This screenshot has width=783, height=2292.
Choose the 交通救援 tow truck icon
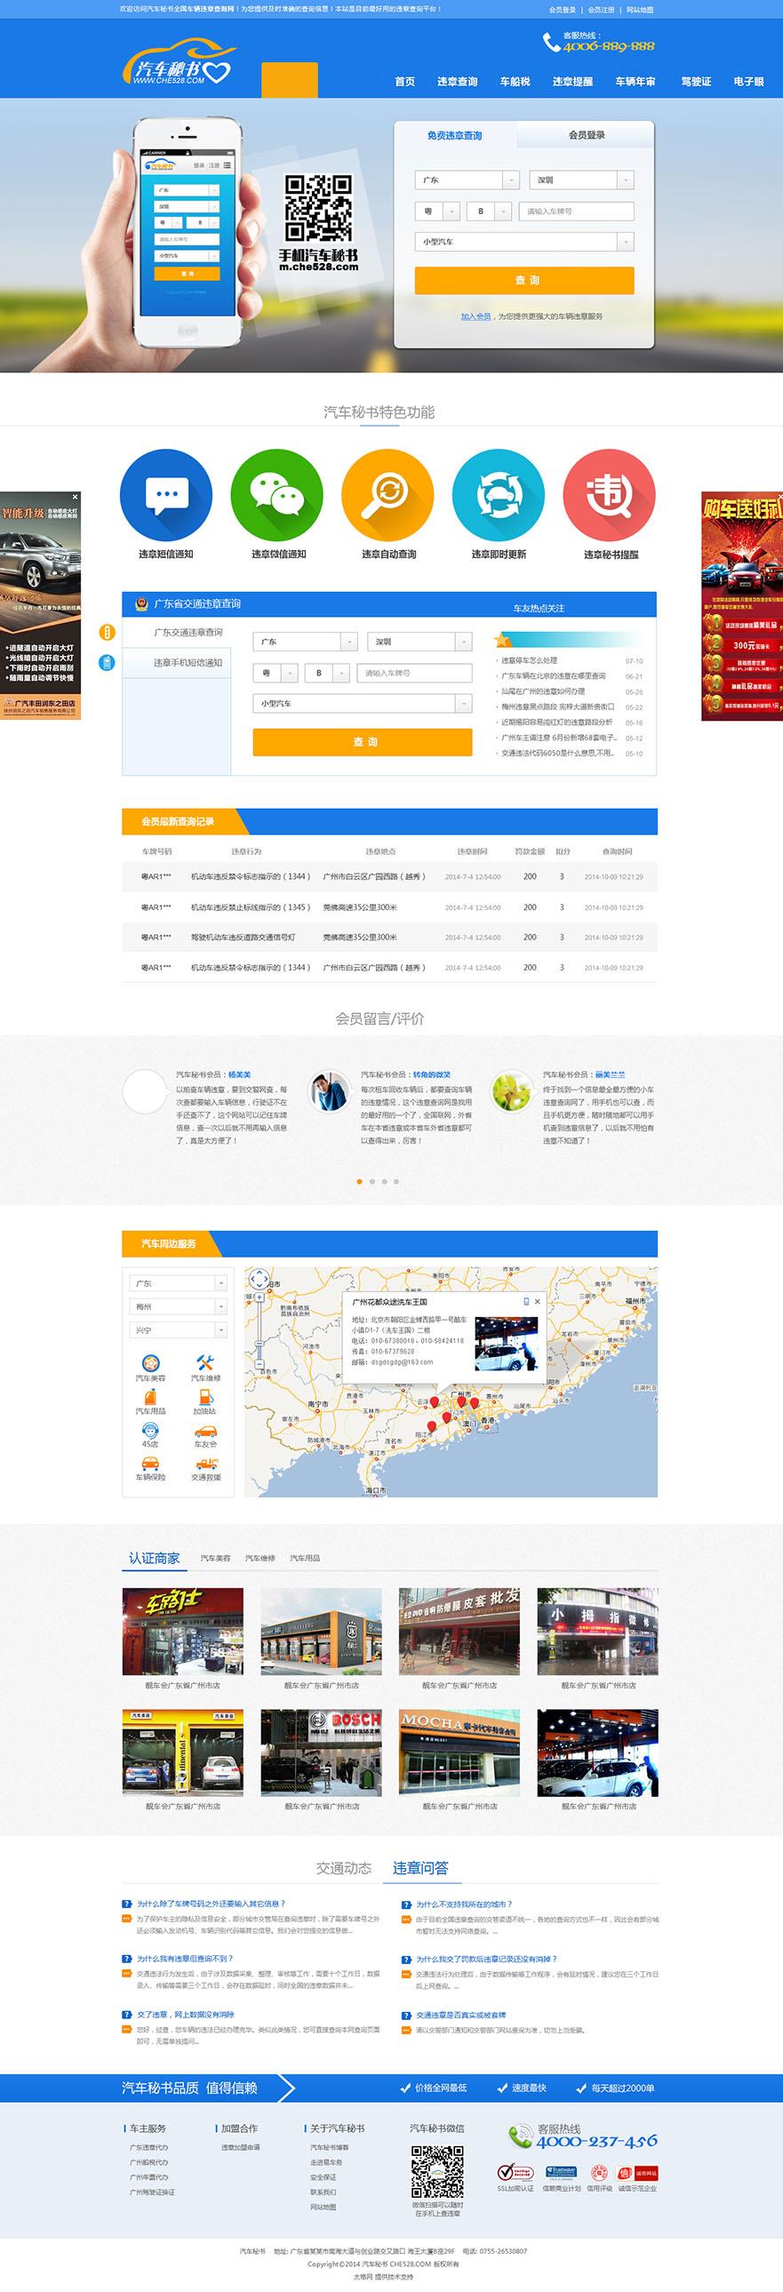tap(205, 1464)
